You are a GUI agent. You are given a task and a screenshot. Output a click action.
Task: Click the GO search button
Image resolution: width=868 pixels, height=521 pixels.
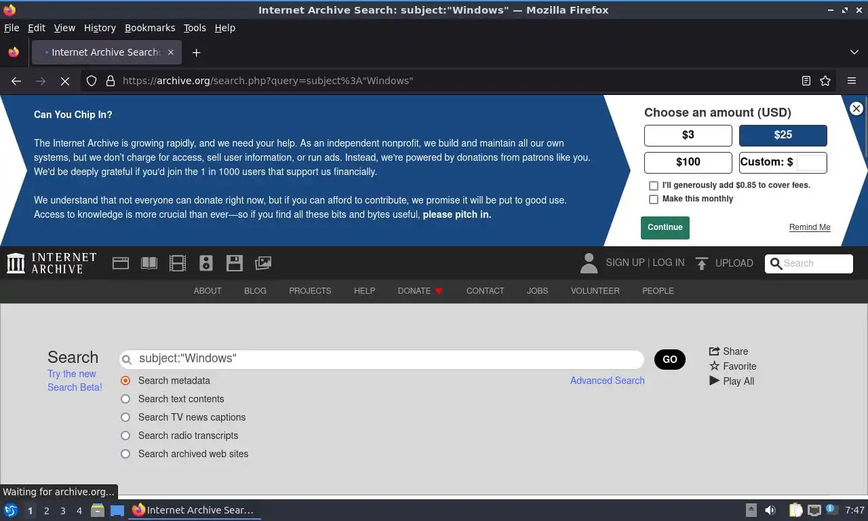tap(670, 360)
